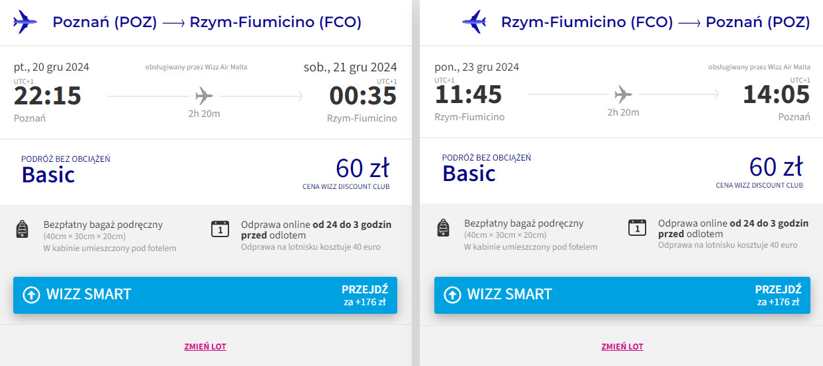Click ZMIEŃ LOT link for the Rome departure
The image size is (823, 366).
(622, 347)
